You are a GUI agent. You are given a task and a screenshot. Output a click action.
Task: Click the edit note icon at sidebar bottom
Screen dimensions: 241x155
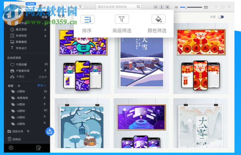[x=38, y=148]
